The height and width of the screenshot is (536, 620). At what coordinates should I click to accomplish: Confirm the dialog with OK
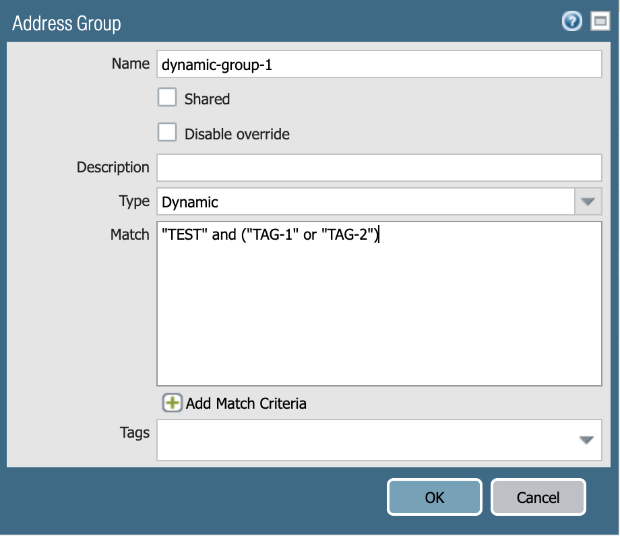click(x=435, y=497)
